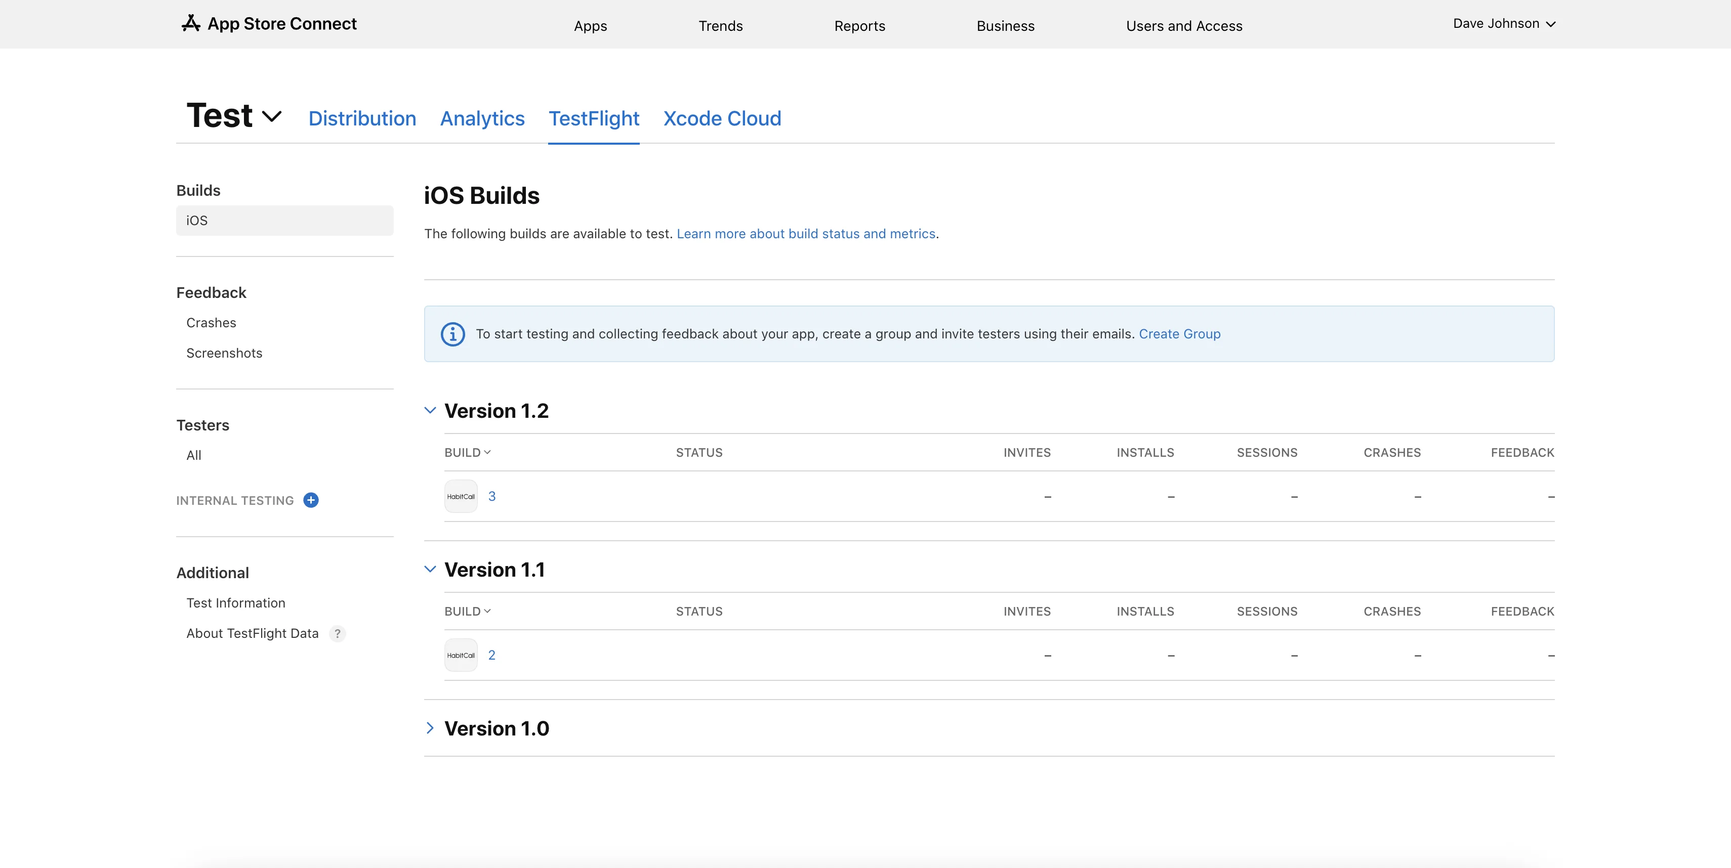
Task: Click the Version 1.2 heading
Action: pyautogui.click(x=497, y=411)
